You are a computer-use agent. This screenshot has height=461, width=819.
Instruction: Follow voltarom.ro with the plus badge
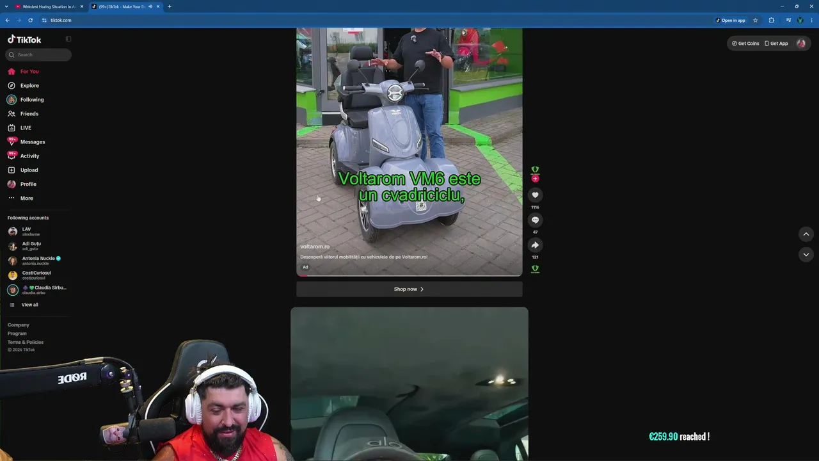point(536,179)
